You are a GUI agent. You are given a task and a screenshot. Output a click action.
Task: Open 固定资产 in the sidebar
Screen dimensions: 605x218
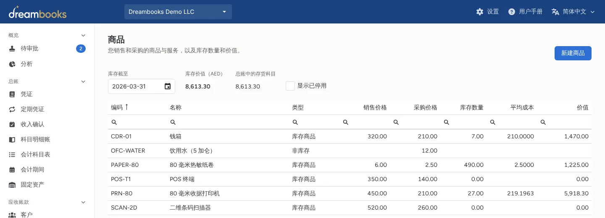coord(47,185)
